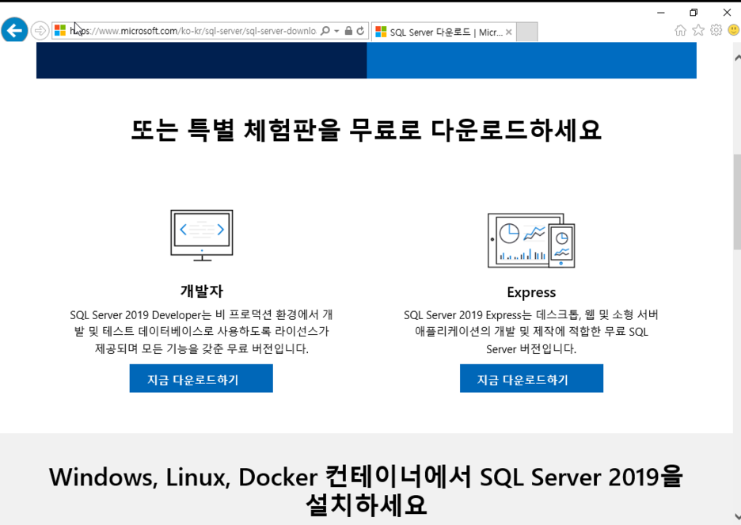Viewport: 741px width, 525px height.
Task: Click the SQL Server 2019 Developer description text
Action: click(202, 332)
